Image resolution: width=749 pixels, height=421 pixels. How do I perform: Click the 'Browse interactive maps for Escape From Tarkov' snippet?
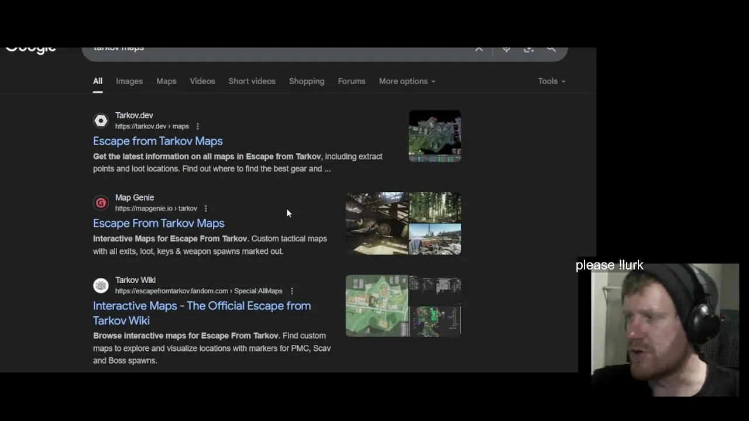[x=212, y=348]
